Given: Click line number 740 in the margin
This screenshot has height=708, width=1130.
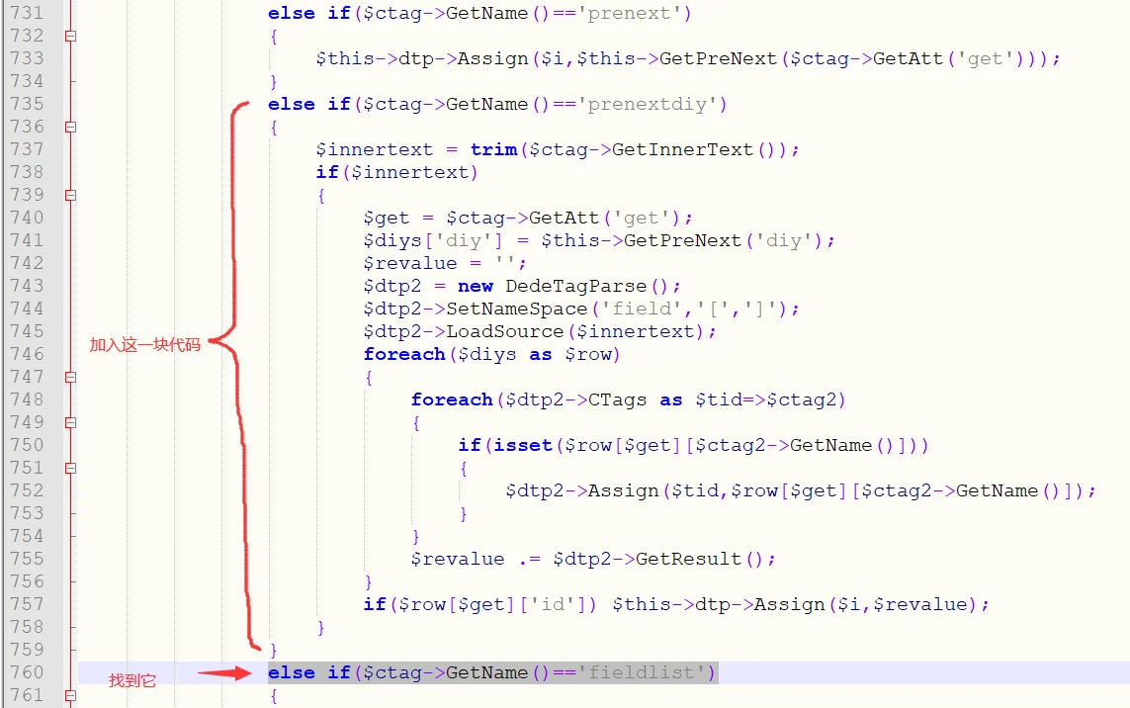Looking at the screenshot, I should click(27, 218).
